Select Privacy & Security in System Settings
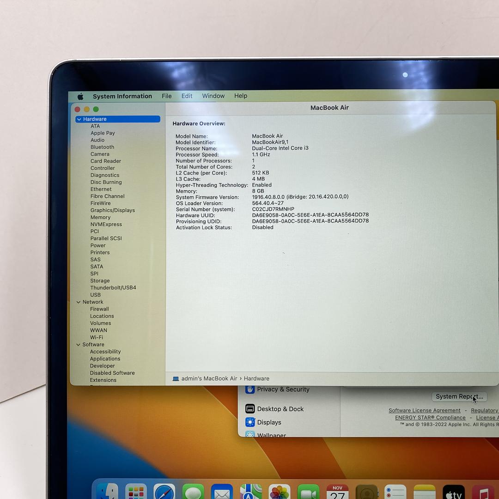This screenshot has height=499, width=499. tap(283, 389)
